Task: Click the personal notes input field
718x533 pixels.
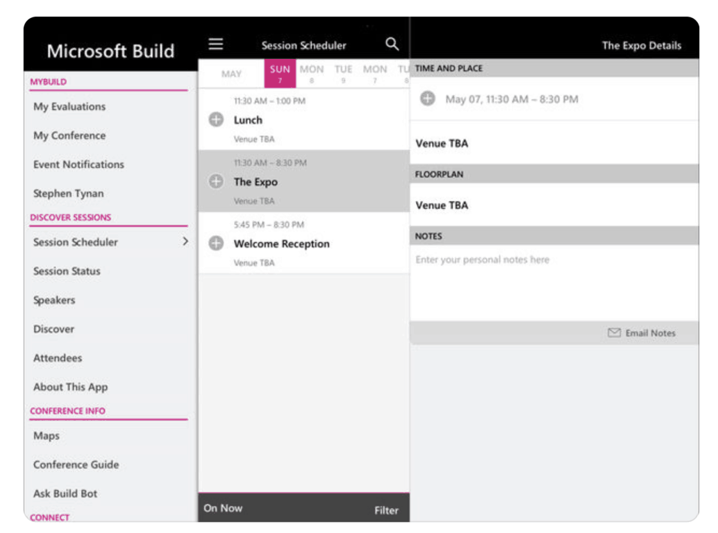Action: pyautogui.click(x=554, y=282)
